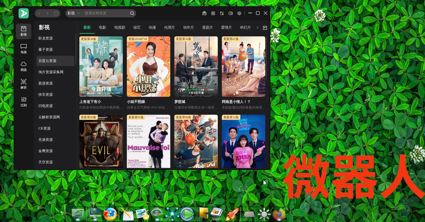Launch the rocket icon in dock

coord(232,214)
